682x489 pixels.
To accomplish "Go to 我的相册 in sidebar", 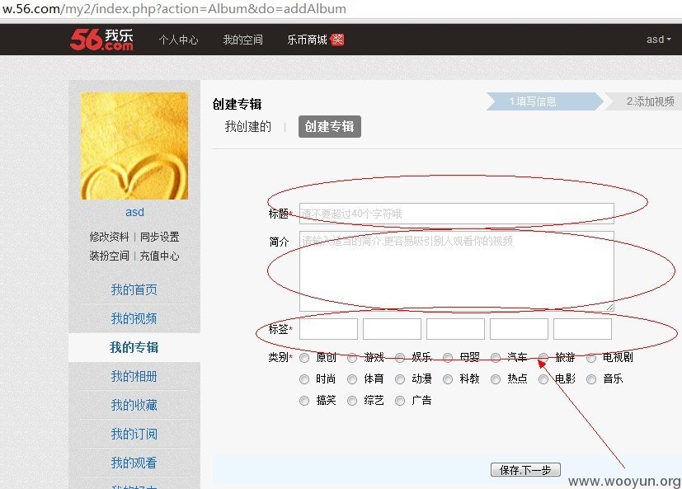I will (134, 376).
